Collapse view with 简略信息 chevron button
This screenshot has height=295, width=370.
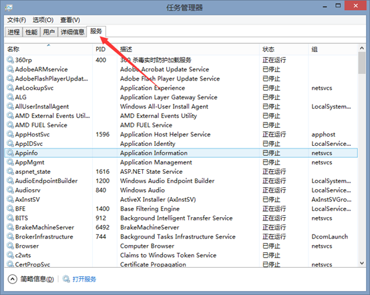[x=12, y=279]
